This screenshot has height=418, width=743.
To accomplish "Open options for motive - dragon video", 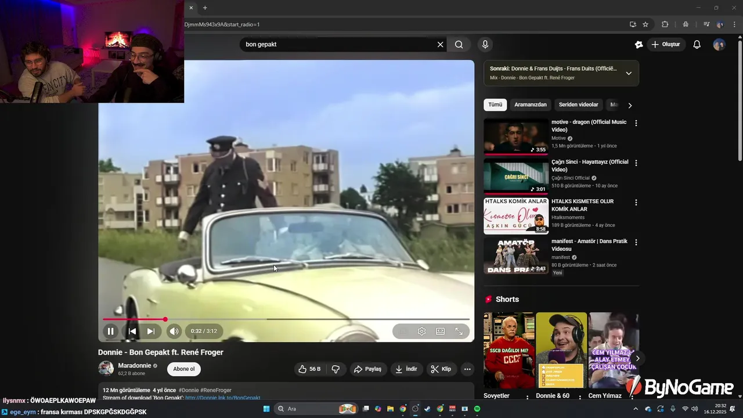I will (x=636, y=123).
